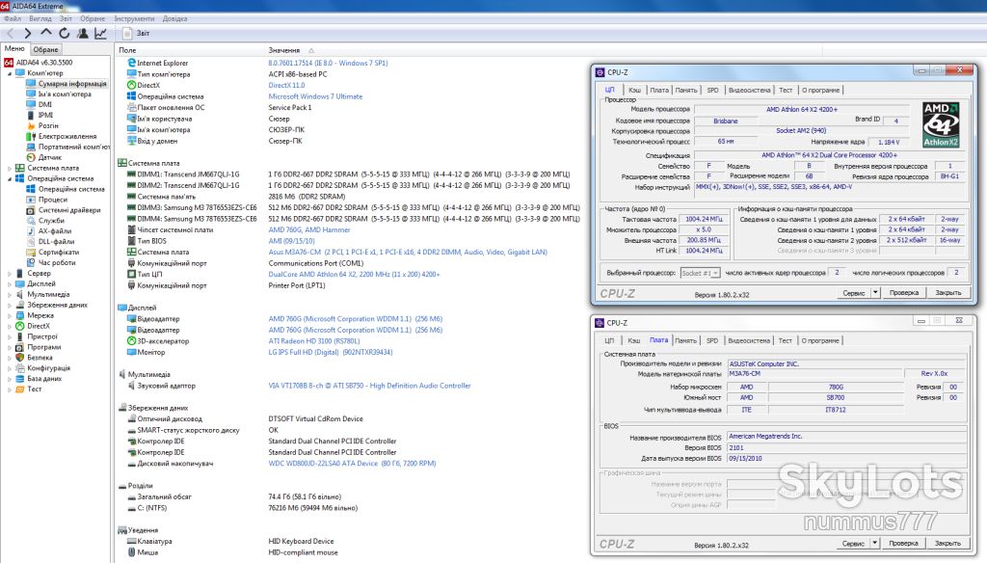This screenshot has width=987, height=563.
Task: Click the user silhouette toolbar icon
Action: coord(83,34)
